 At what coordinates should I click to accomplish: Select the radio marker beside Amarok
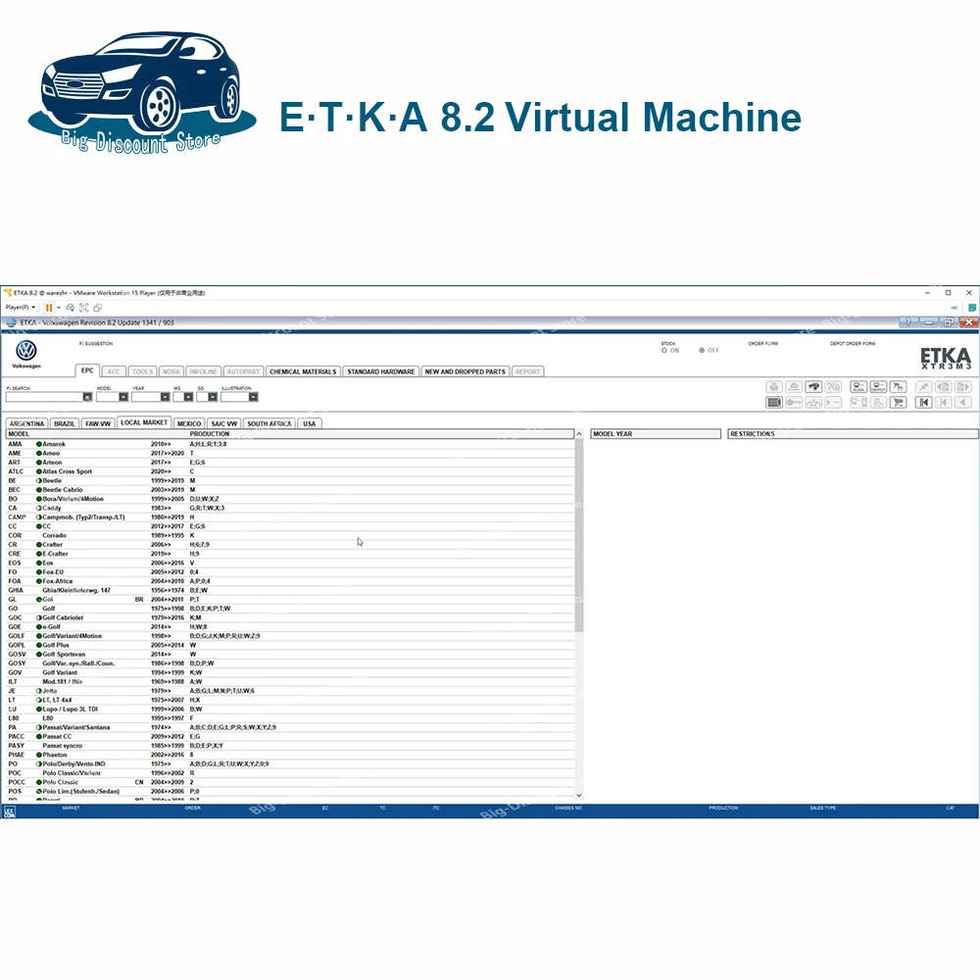tap(40, 442)
